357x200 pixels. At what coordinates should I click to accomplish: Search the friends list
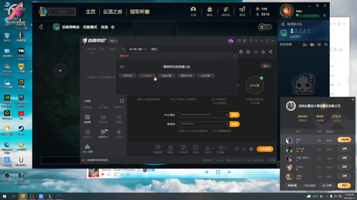[326, 45]
